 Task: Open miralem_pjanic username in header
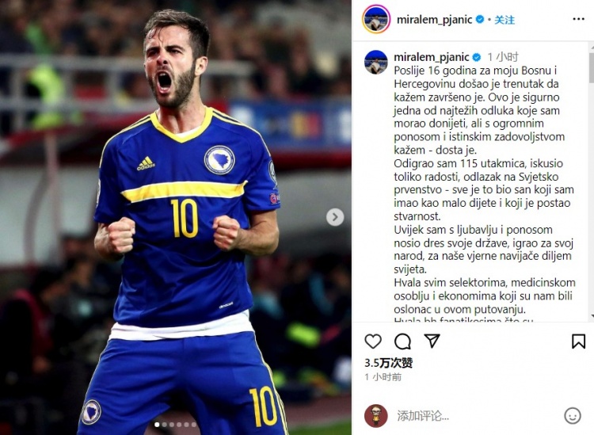434,20
